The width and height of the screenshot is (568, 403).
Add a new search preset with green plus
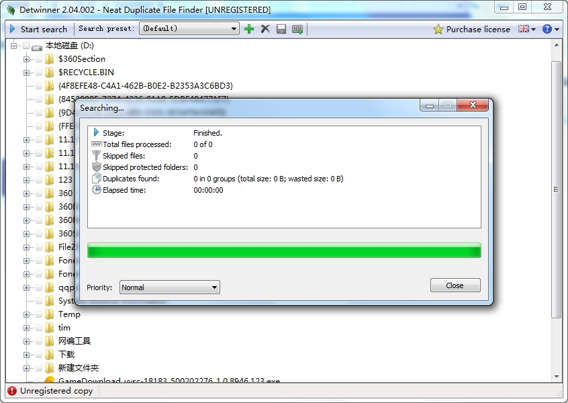tap(249, 29)
